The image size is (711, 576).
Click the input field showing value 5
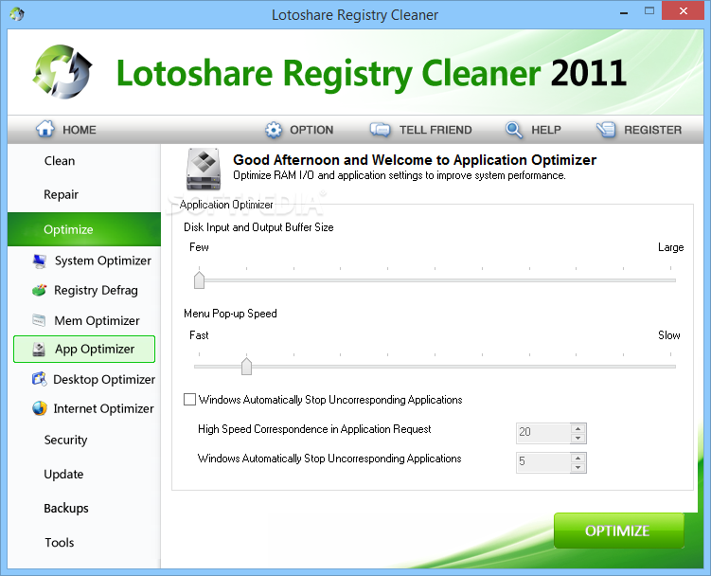(543, 462)
